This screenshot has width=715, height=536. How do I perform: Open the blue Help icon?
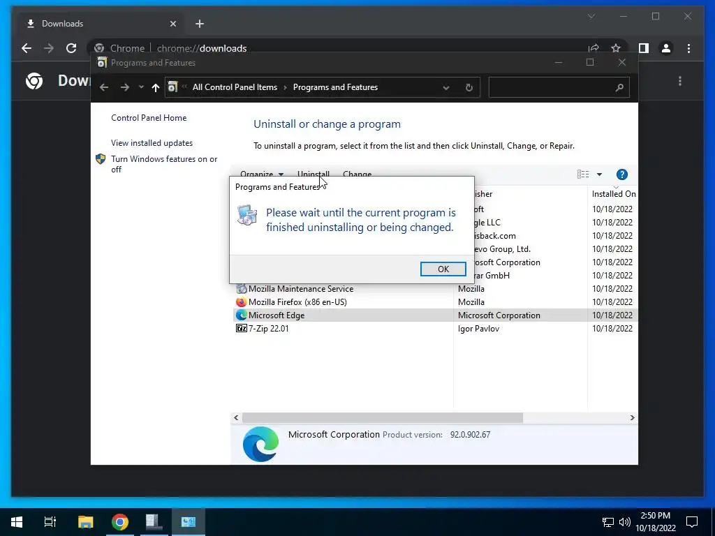(621, 174)
